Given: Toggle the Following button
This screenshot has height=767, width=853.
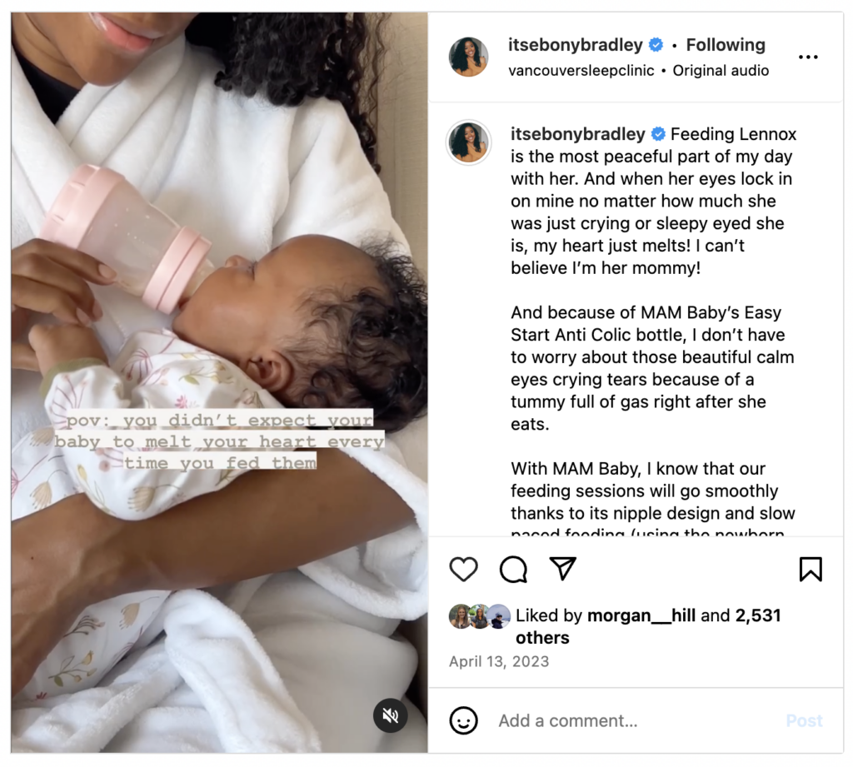Looking at the screenshot, I should point(726,45).
